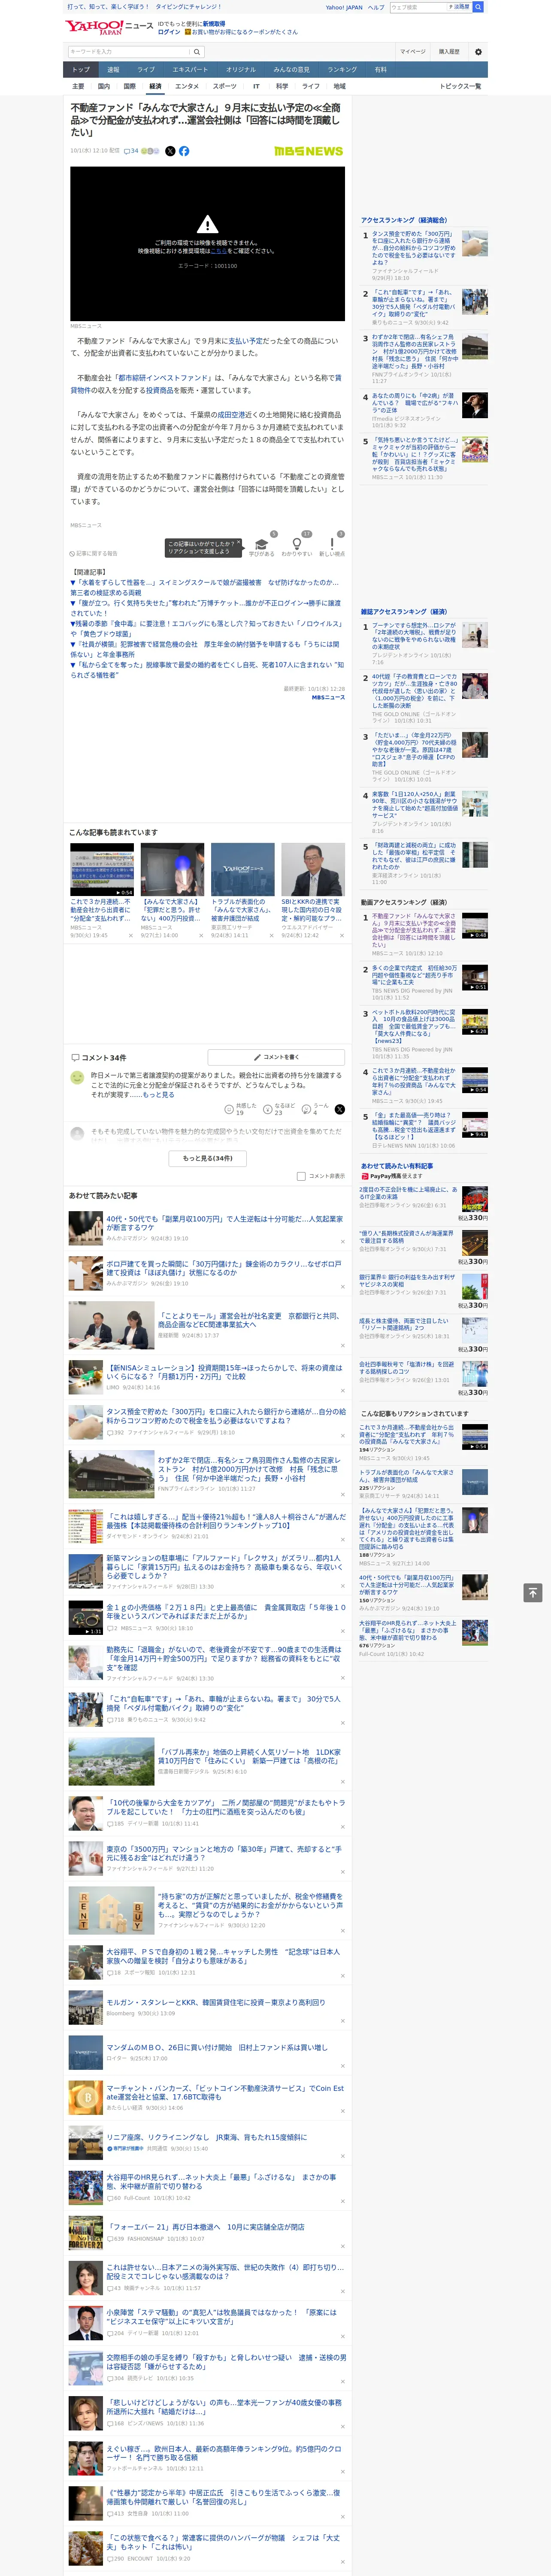Select 'エキスパート' in main navigation
Viewport: 551px width, 2576px height.
click(x=190, y=70)
